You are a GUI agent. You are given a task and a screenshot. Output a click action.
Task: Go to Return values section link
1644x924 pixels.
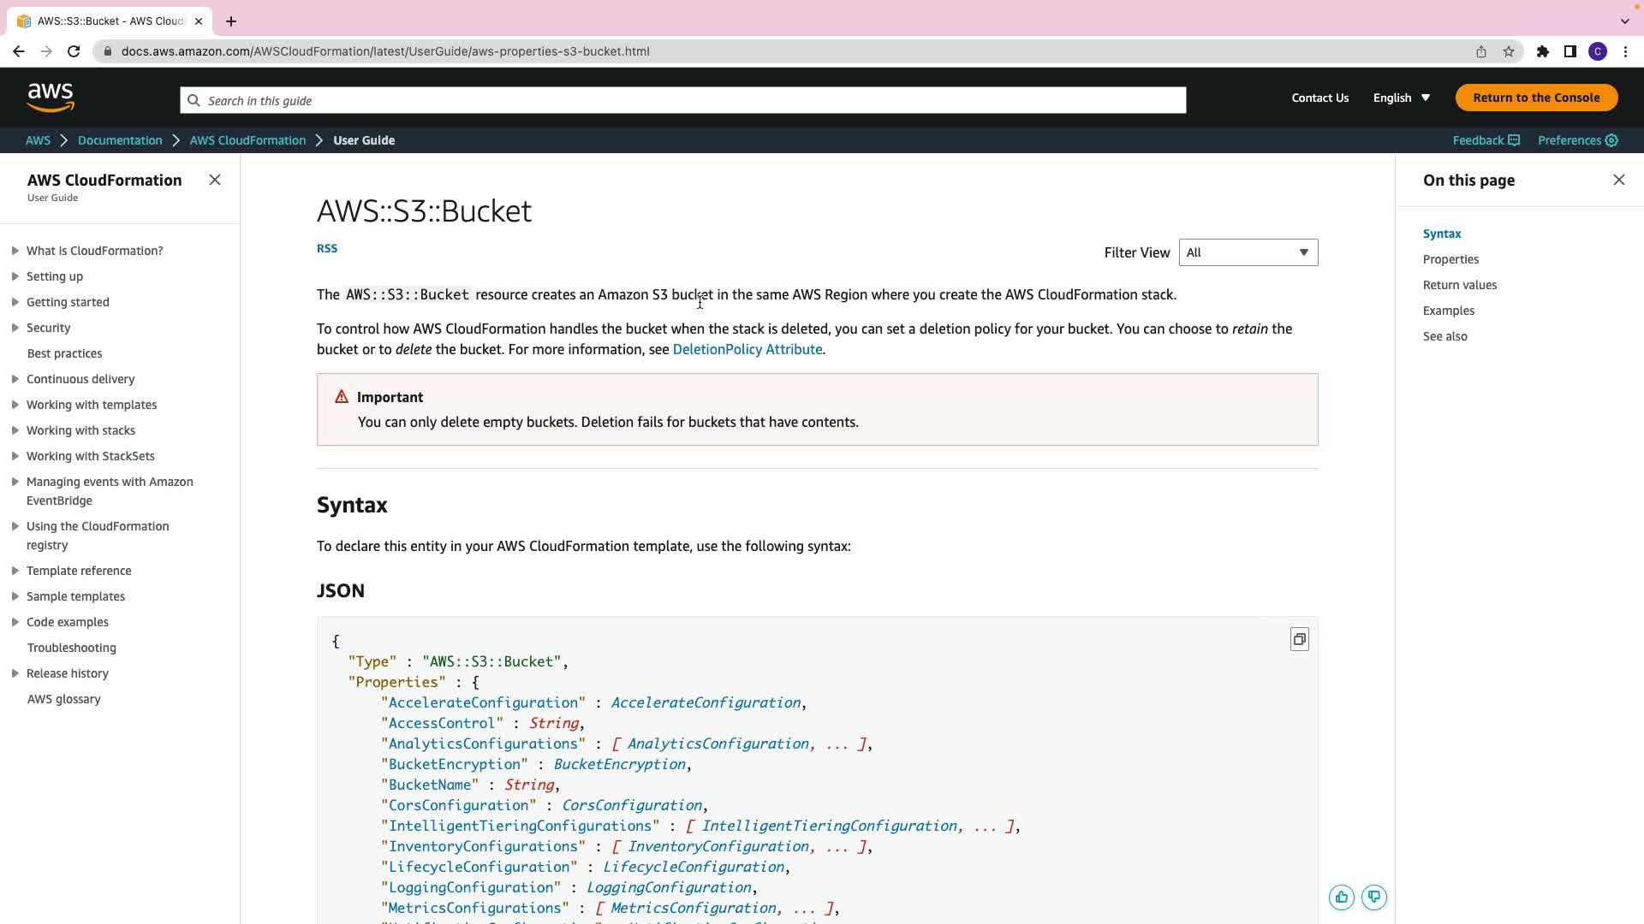1459,285
